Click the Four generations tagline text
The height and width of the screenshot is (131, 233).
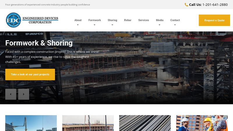(47, 5)
